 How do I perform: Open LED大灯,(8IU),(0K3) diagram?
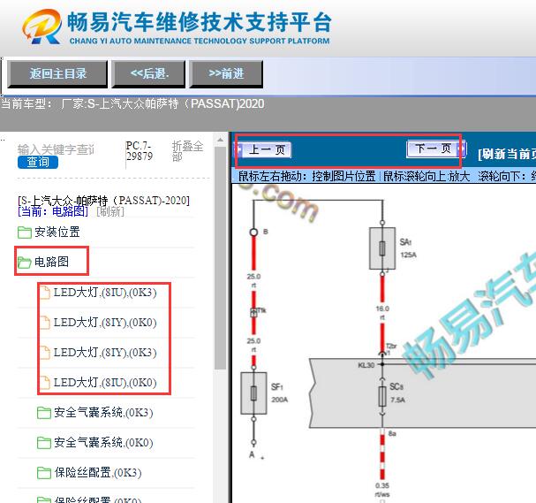tap(105, 293)
